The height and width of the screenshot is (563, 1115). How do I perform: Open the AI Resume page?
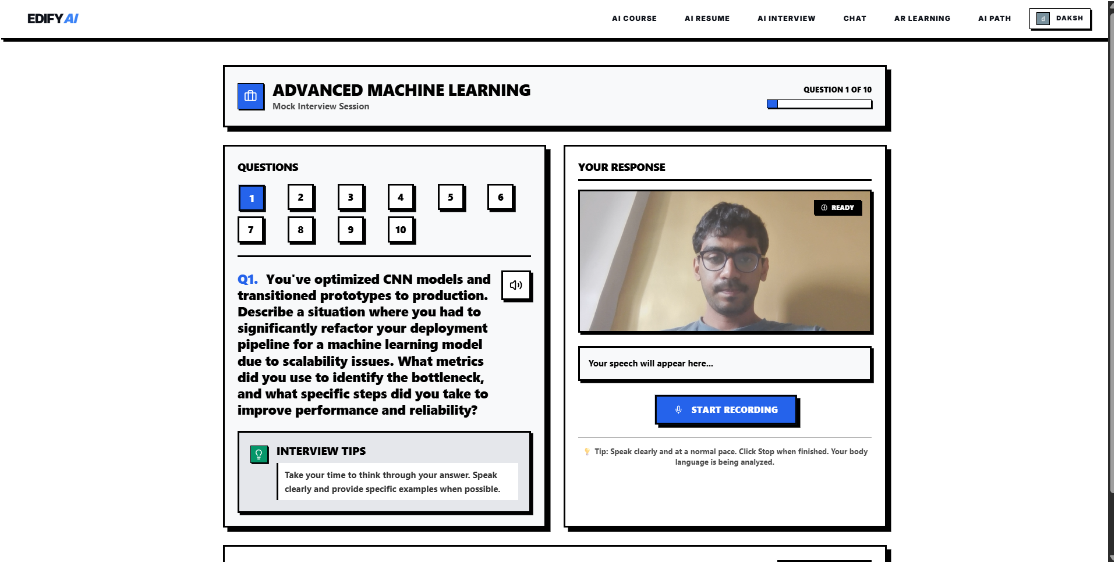click(707, 19)
